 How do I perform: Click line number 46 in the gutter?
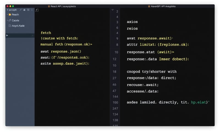[114, 85]
